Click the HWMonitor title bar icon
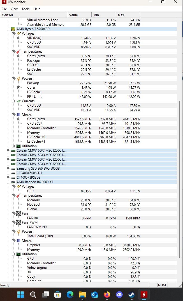The height and width of the screenshot is (301, 183). [4, 2]
